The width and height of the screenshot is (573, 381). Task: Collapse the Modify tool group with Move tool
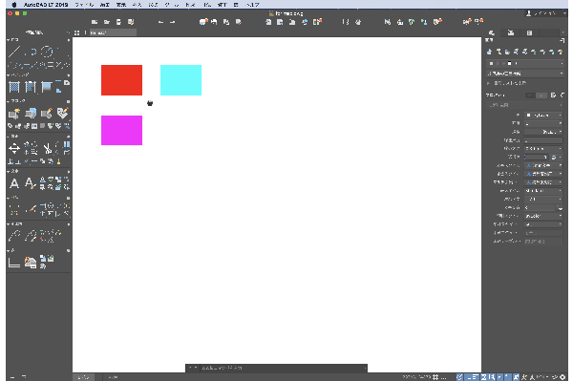(x=8, y=136)
